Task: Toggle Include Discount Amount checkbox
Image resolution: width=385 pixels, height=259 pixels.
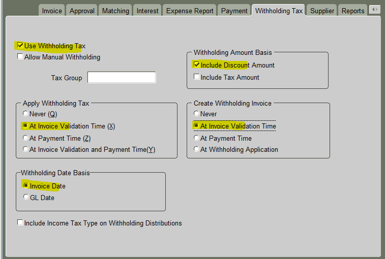Action: 196,64
